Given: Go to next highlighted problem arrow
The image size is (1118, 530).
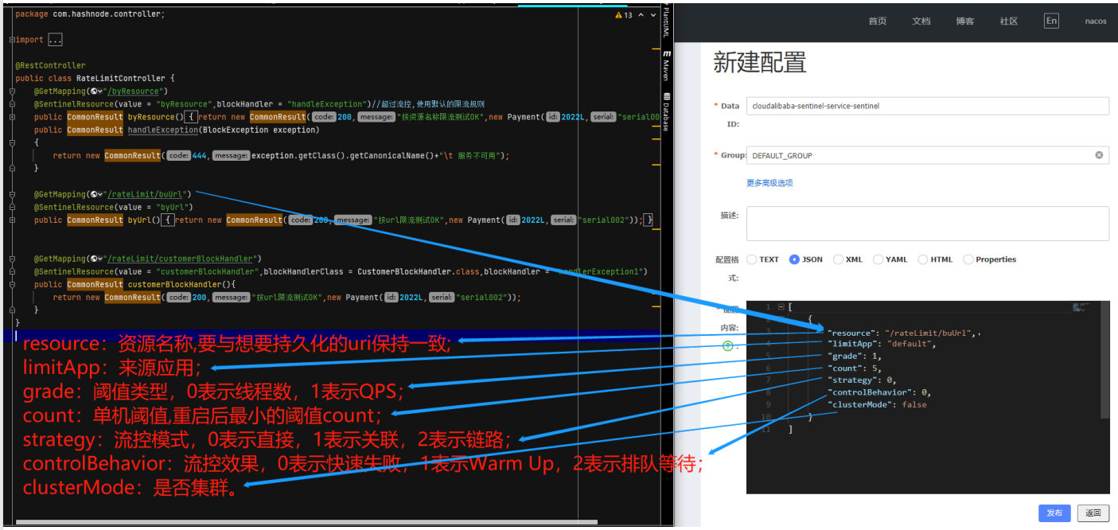Looking at the screenshot, I should (x=652, y=15).
